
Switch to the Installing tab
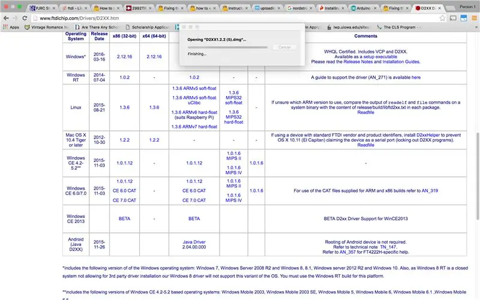click(332, 8)
